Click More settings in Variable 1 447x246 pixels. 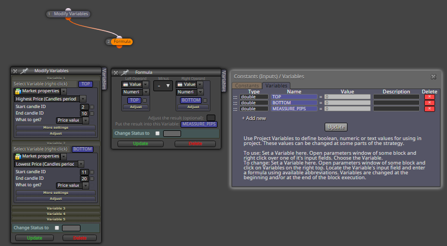(55, 128)
